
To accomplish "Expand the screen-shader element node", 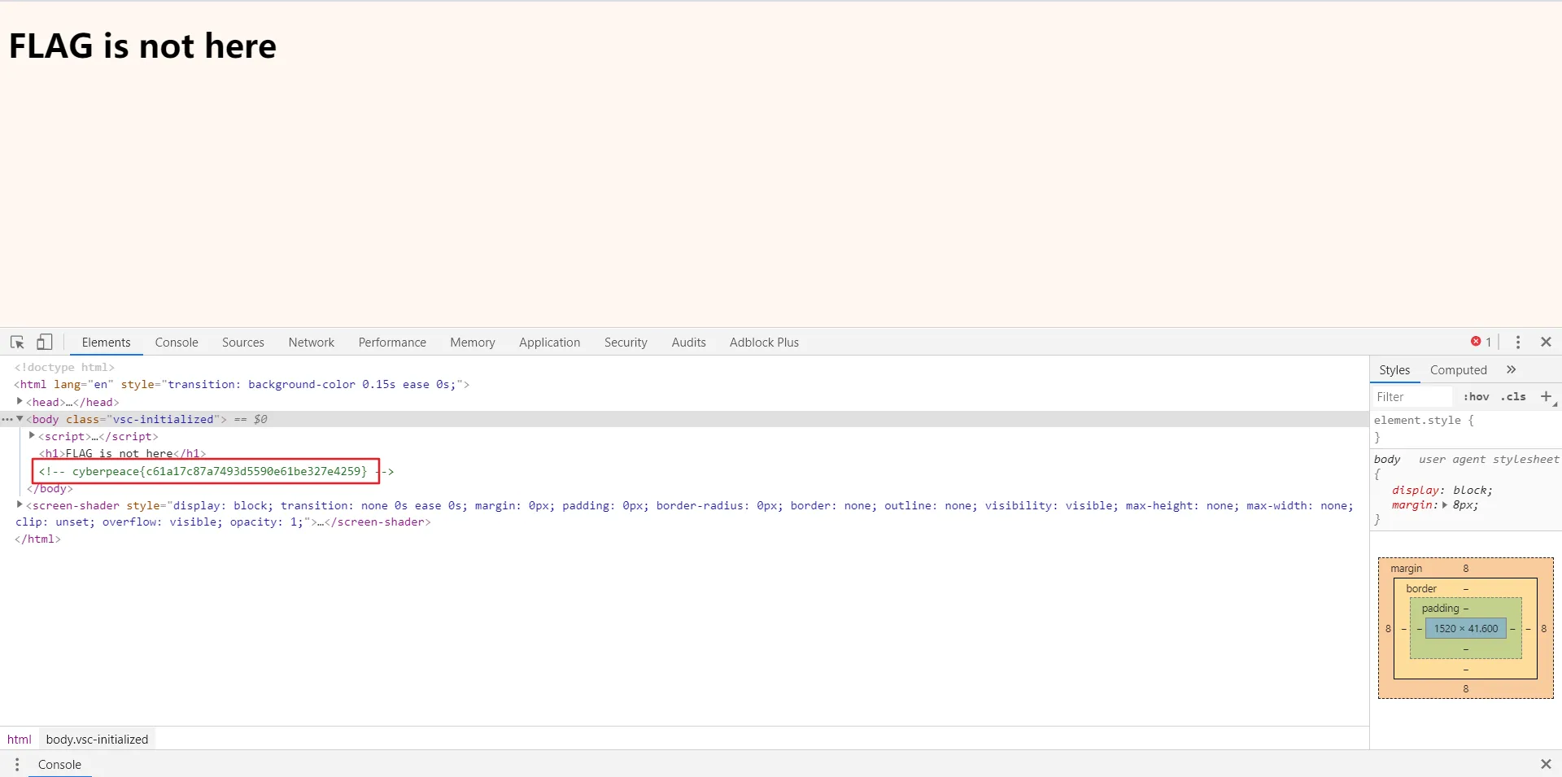I will pos(20,505).
